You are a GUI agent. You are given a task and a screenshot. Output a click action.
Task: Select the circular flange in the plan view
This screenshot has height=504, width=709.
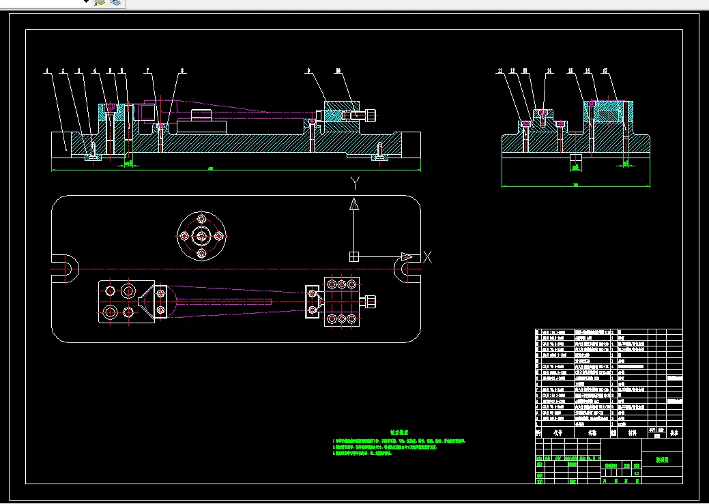coord(201,235)
